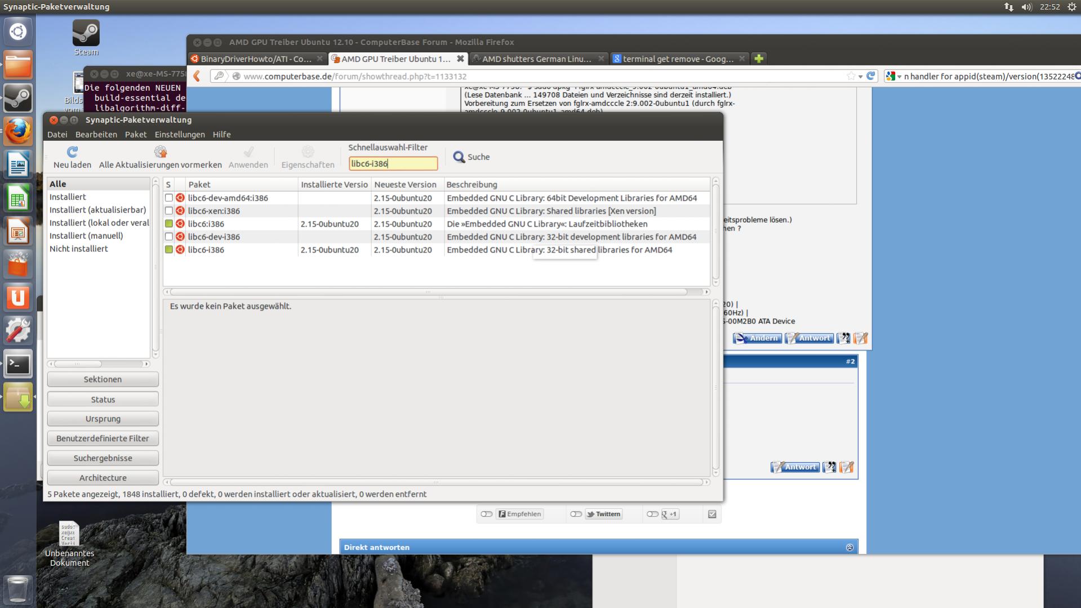
Task: Mark checkbox for libc6-dev-amd64:i386
Action: pos(168,198)
